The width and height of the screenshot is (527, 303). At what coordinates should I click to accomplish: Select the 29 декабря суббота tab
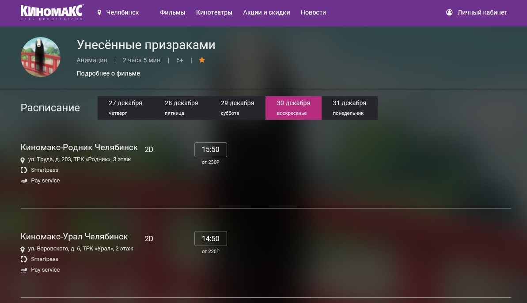tap(238, 108)
